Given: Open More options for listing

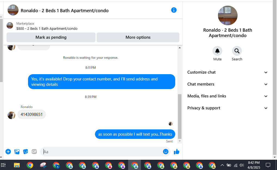Looking at the screenshot, I should [x=138, y=37].
